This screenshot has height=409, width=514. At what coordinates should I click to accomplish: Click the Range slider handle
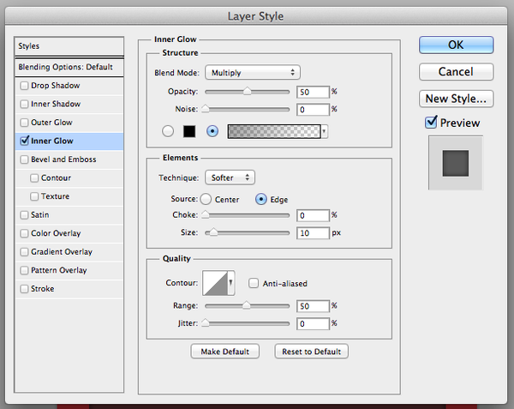click(246, 305)
